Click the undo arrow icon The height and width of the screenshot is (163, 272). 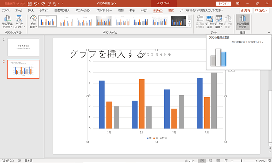point(35,4)
